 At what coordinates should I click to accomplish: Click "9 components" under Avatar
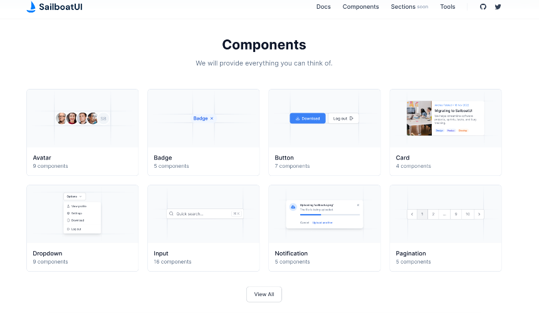(x=50, y=166)
